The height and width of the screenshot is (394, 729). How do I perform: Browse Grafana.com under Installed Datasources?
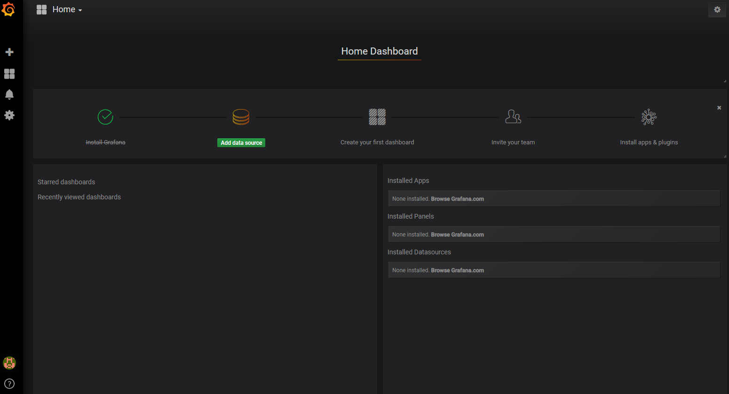(457, 270)
